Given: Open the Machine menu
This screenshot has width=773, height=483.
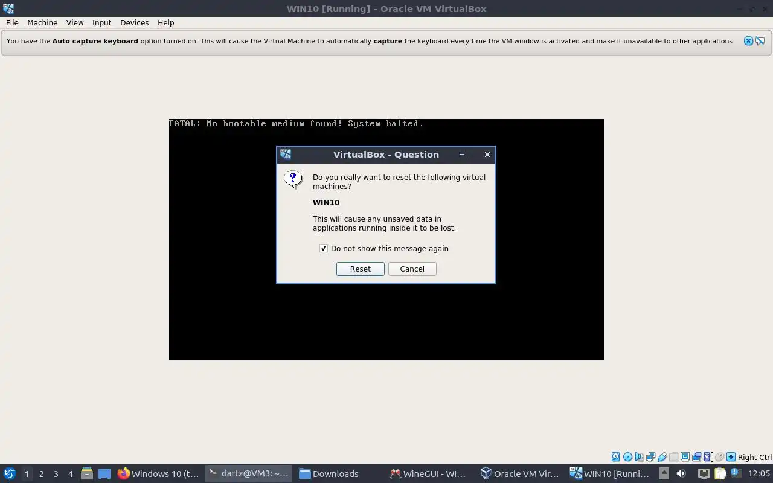Looking at the screenshot, I should 42,22.
